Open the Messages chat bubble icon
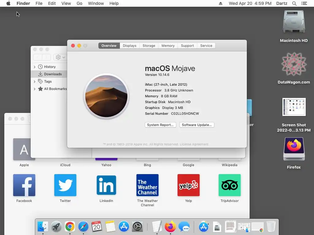 point(184,227)
